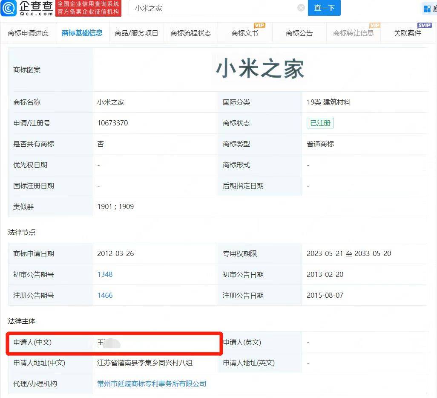Open the app grid icon at top right

tap(427, 9)
